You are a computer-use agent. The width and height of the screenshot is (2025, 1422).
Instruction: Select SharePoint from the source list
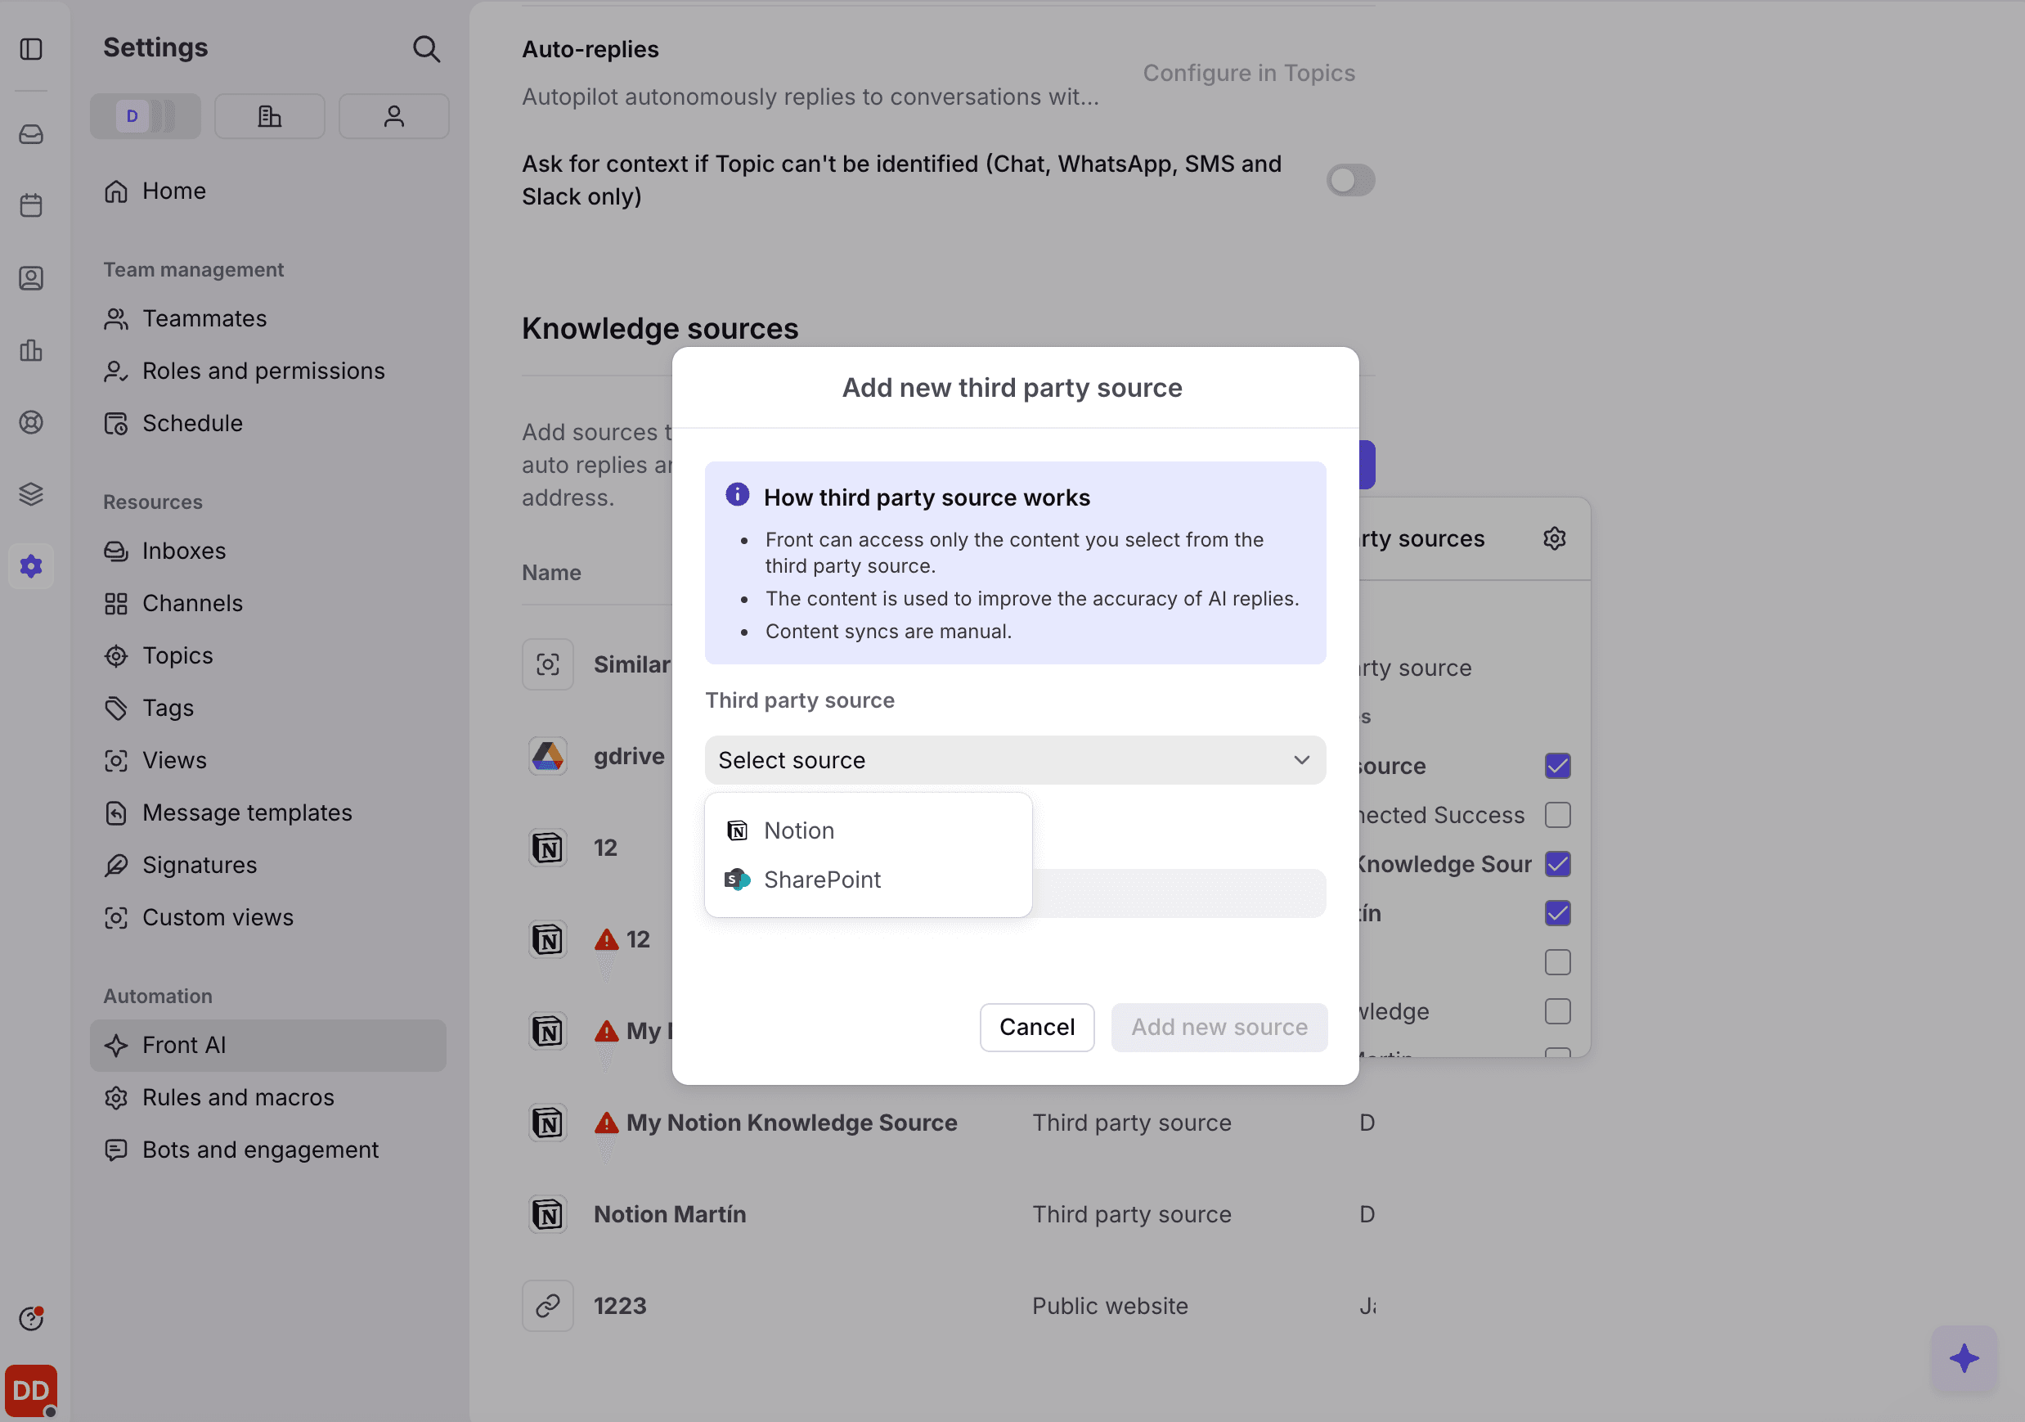pyautogui.click(x=822, y=880)
